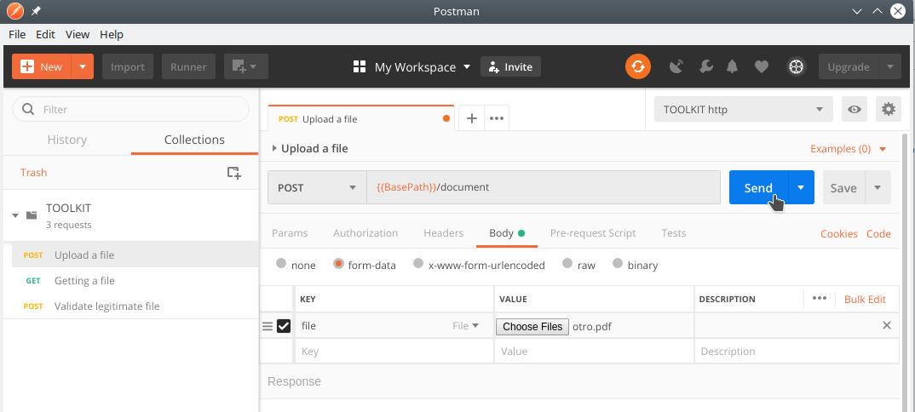
Task: Switch to the History tab
Action: point(67,140)
